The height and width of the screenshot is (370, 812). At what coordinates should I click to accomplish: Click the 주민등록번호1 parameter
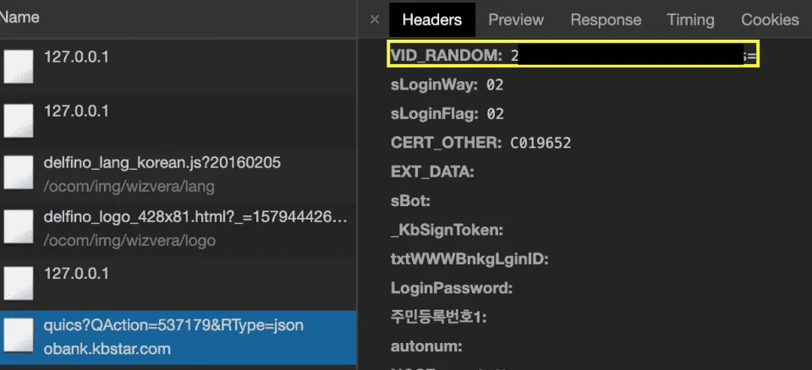coord(439,317)
